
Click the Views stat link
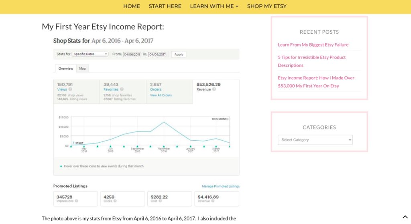(62, 89)
